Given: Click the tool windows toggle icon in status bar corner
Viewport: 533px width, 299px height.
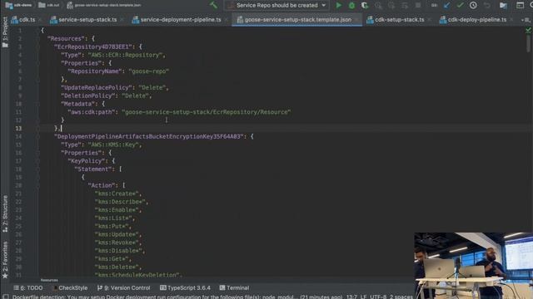Looking at the screenshot, I should click(x=6, y=297).
